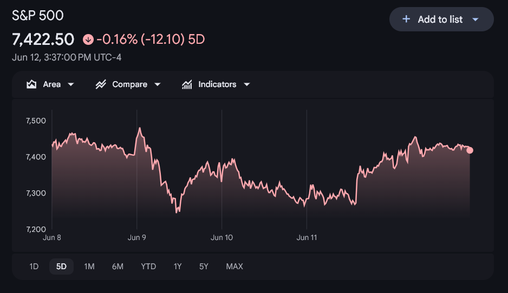Expand the Compare dropdown arrow
Viewport: 508px width, 293px height.
click(158, 84)
